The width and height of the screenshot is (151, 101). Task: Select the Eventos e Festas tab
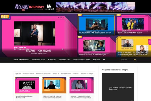click(x=28, y=74)
